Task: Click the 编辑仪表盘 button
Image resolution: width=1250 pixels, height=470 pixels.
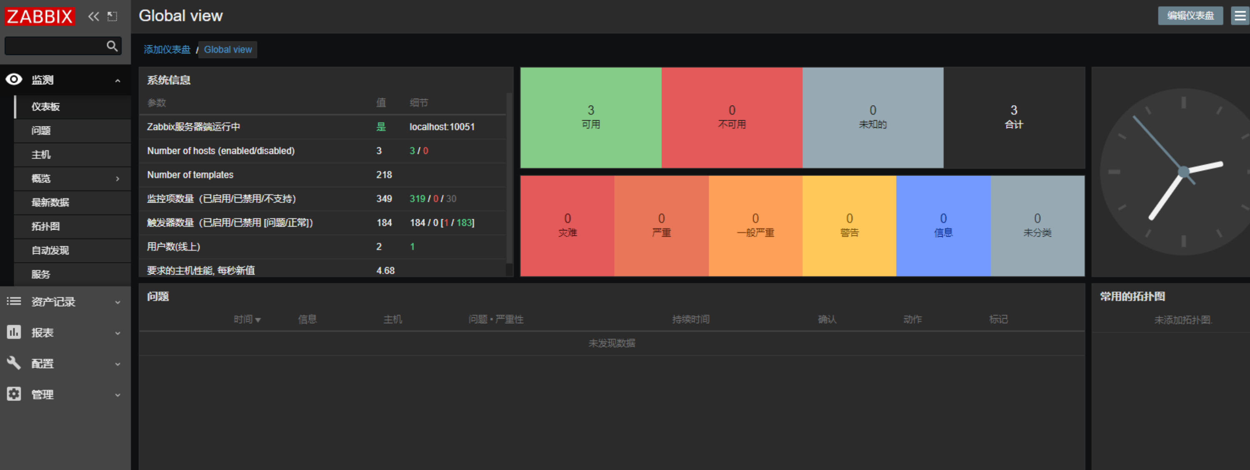Action: pyautogui.click(x=1190, y=15)
